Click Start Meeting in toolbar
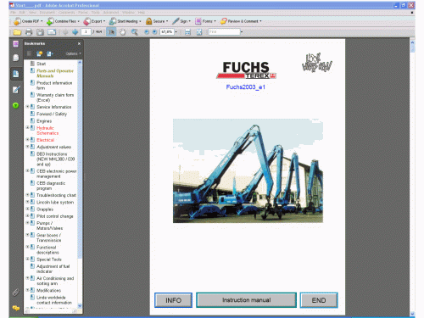424x318 pixels. tap(125, 21)
